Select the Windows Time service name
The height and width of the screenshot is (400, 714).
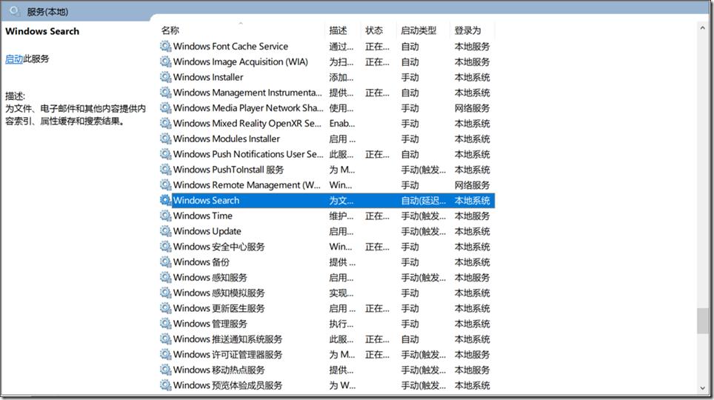click(x=203, y=216)
